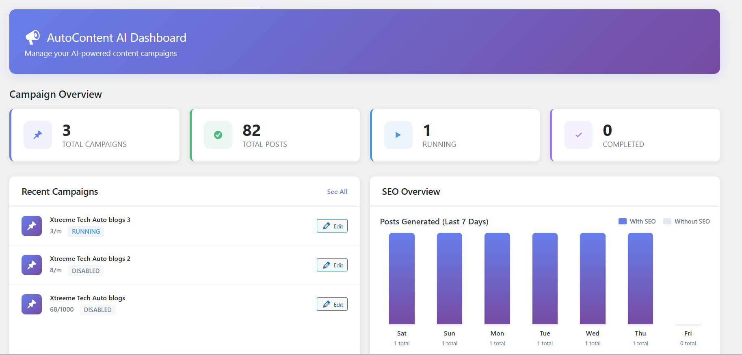
Task: Toggle the With SEO legend swatch
Action: pos(623,222)
